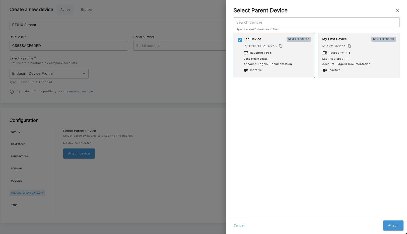Click the Serial number input field
This screenshot has width=407, height=234.
(180, 46)
